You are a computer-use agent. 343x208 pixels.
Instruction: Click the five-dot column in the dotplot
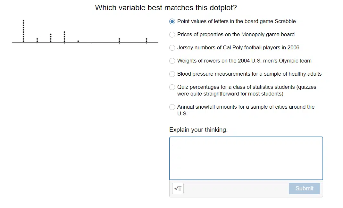tap(64, 37)
